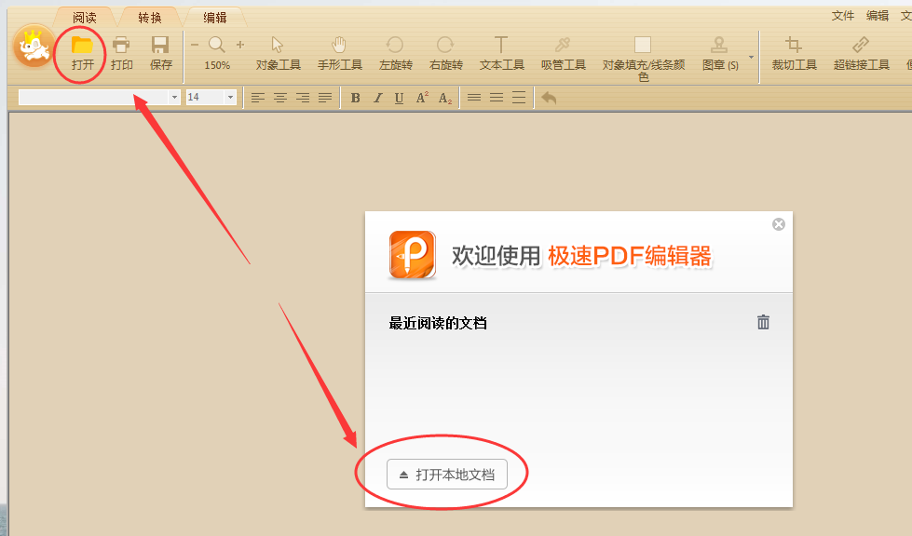Viewport: 912px width, 536px height.
Task: Select the 手形工具 (hand tool)
Action: click(x=339, y=53)
